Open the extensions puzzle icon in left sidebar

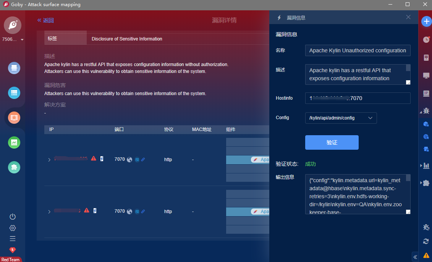tap(14, 167)
